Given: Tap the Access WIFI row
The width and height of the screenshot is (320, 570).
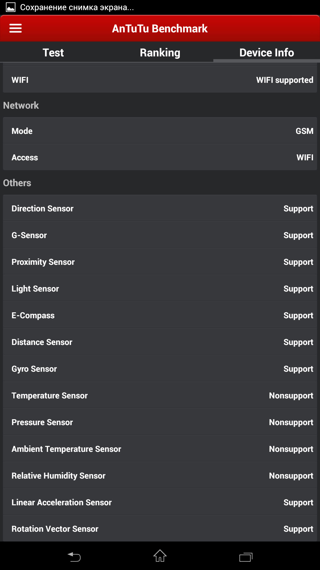Looking at the screenshot, I should pos(160,157).
